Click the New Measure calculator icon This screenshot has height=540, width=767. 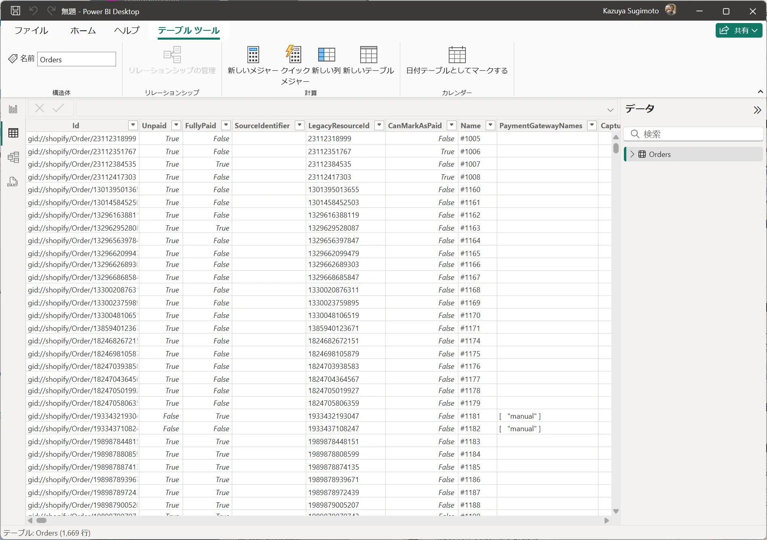tap(253, 55)
